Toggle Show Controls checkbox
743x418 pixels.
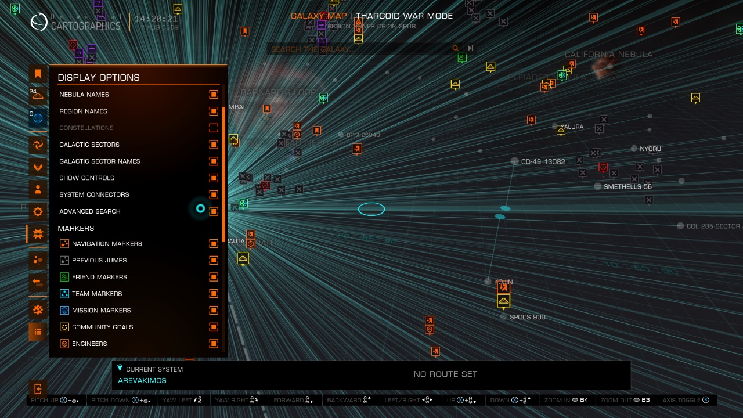(214, 178)
